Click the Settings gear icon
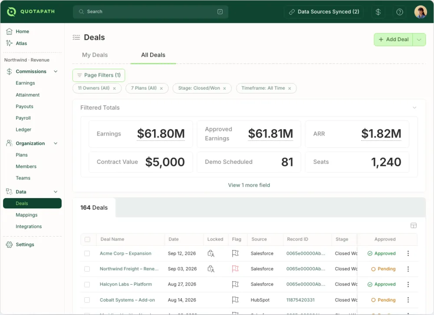This screenshot has width=434, height=315. 9,244
